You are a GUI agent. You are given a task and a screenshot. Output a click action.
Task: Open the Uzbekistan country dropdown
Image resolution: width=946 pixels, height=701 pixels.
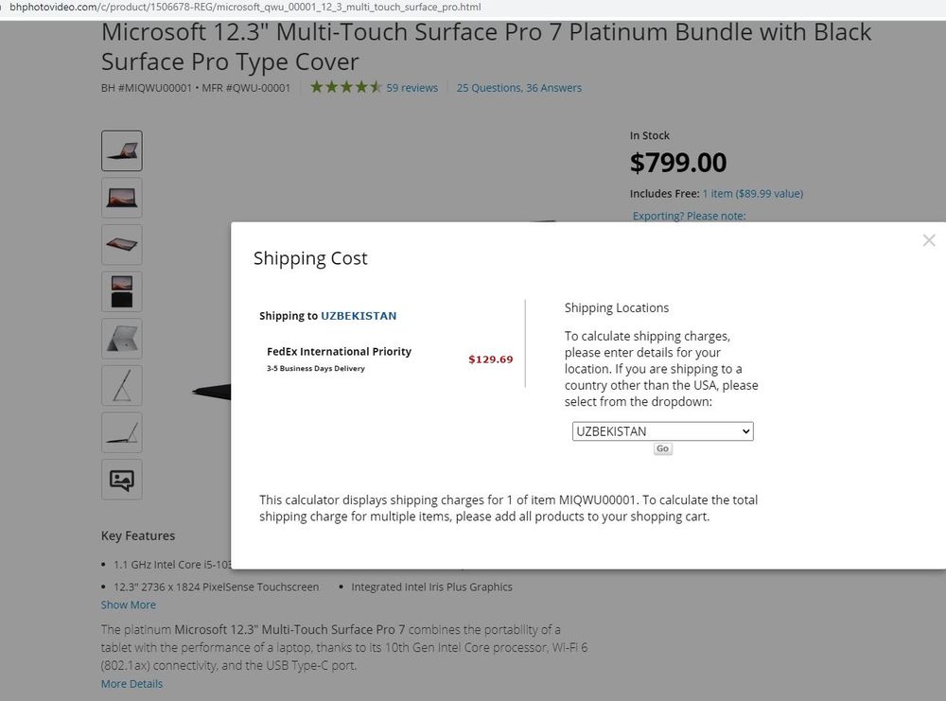pos(662,431)
